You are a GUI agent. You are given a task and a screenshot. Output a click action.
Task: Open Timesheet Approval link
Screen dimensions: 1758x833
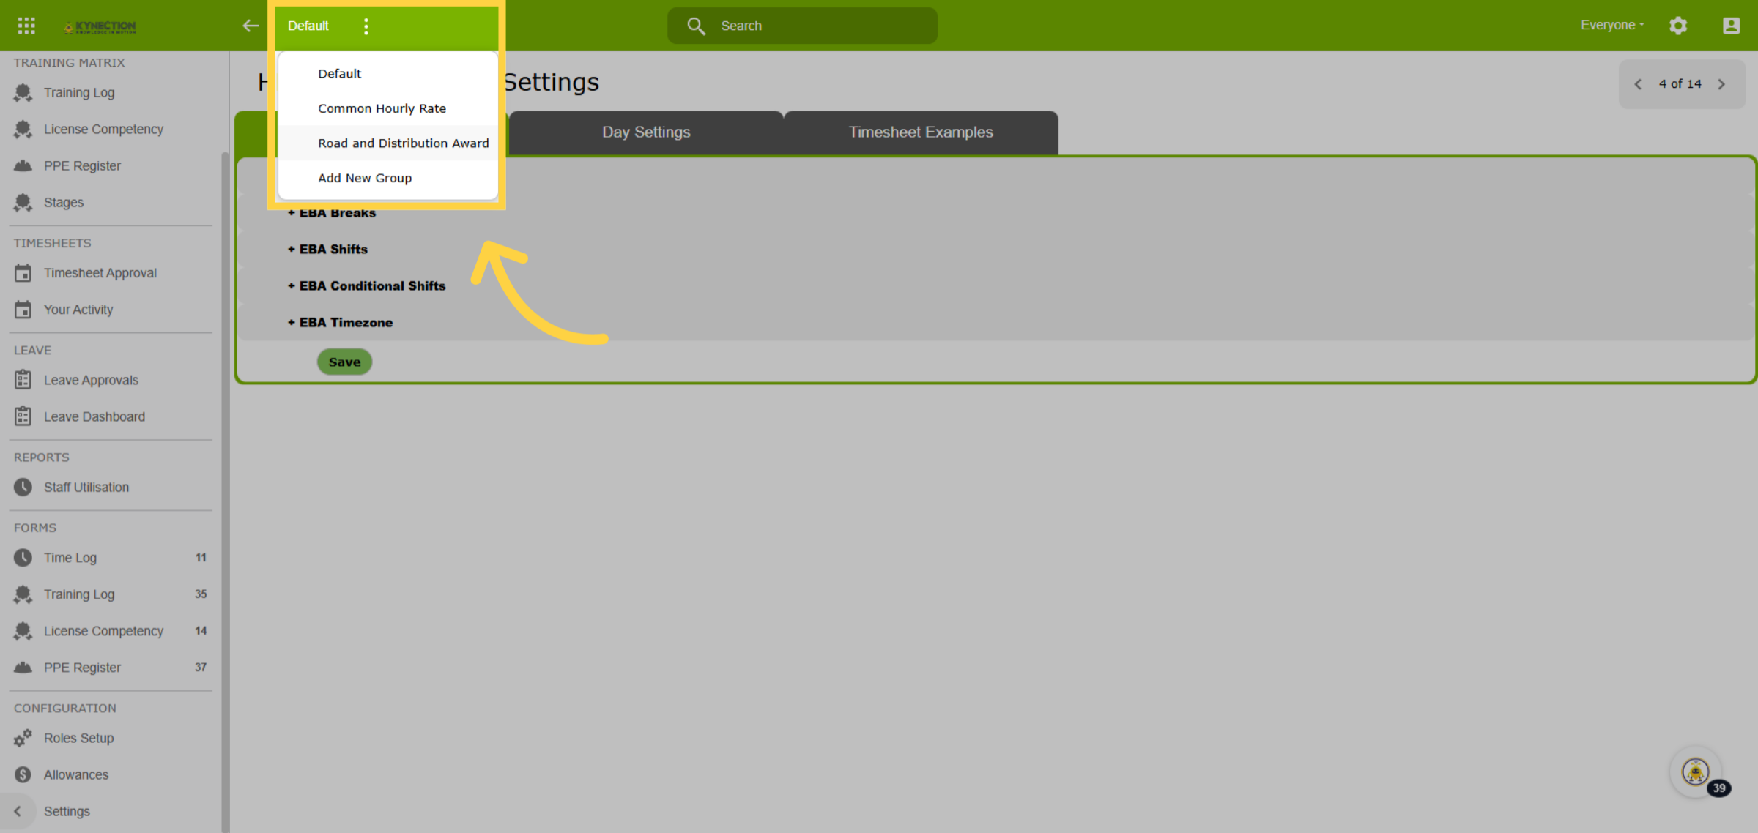coord(100,273)
